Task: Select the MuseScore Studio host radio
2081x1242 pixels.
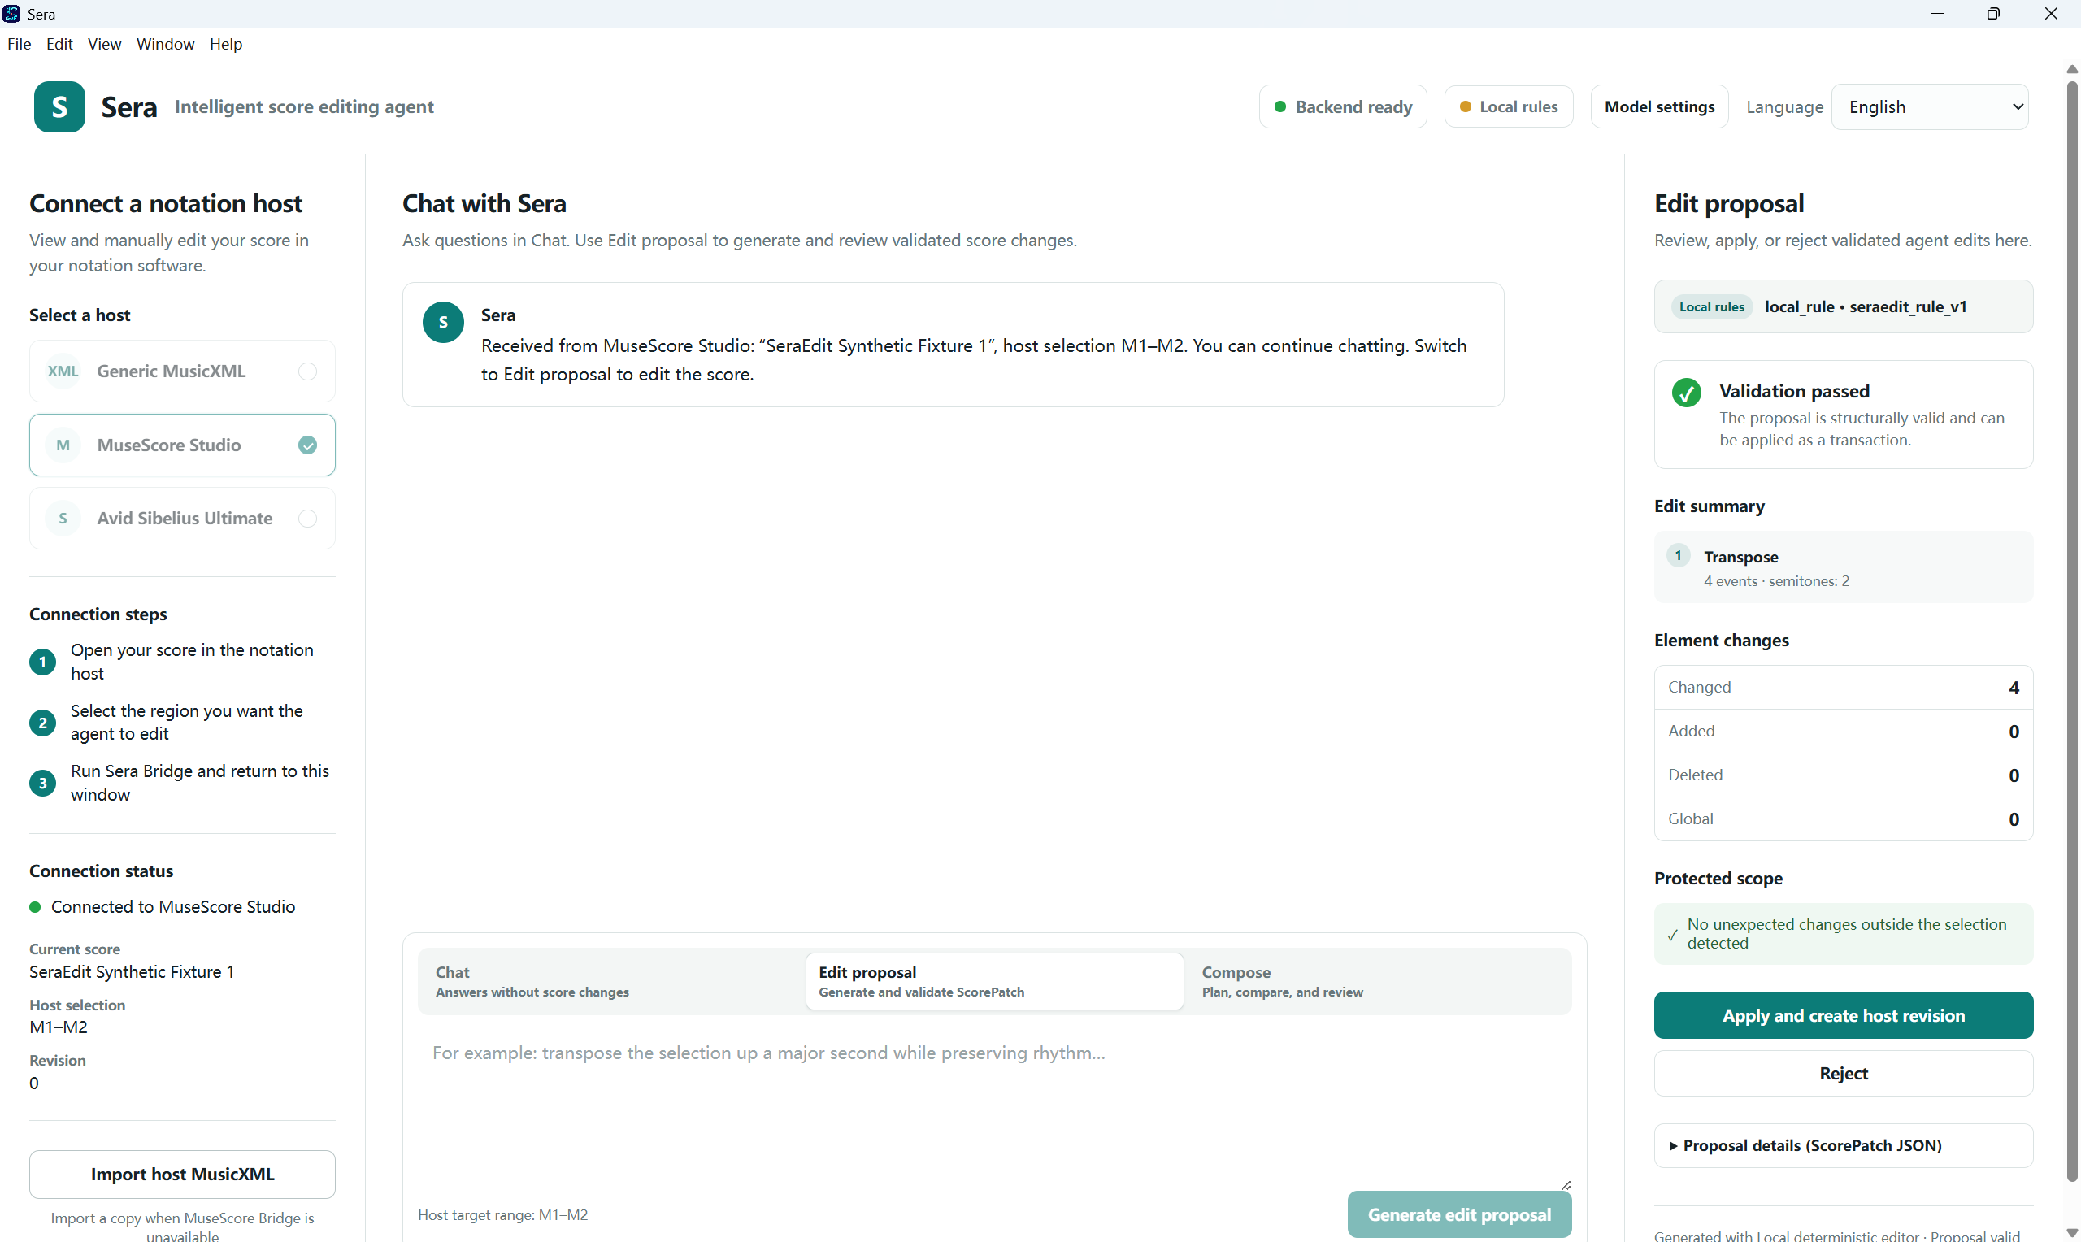Action: click(x=308, y=445)
